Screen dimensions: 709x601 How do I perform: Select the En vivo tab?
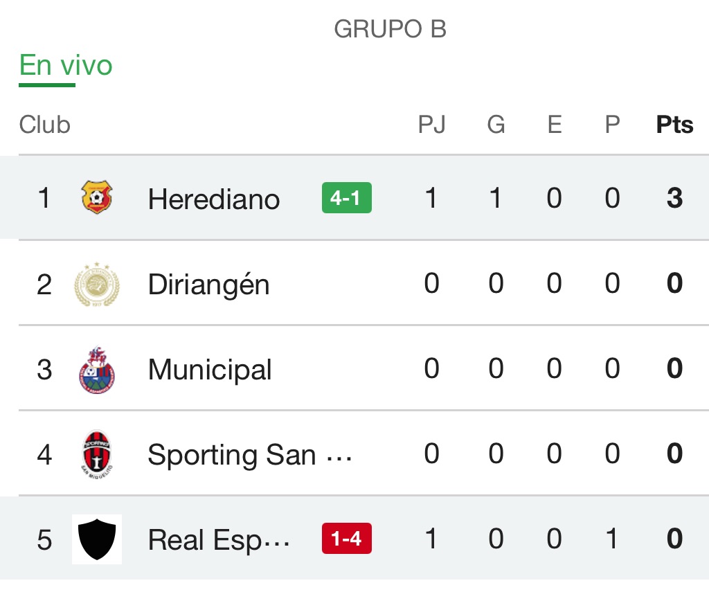tap(66, 66)
